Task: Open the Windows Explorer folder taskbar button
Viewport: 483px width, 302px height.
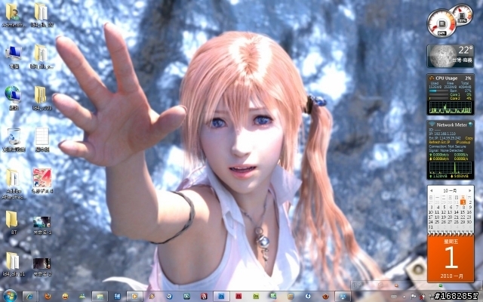Action: [x=100, y=296]
